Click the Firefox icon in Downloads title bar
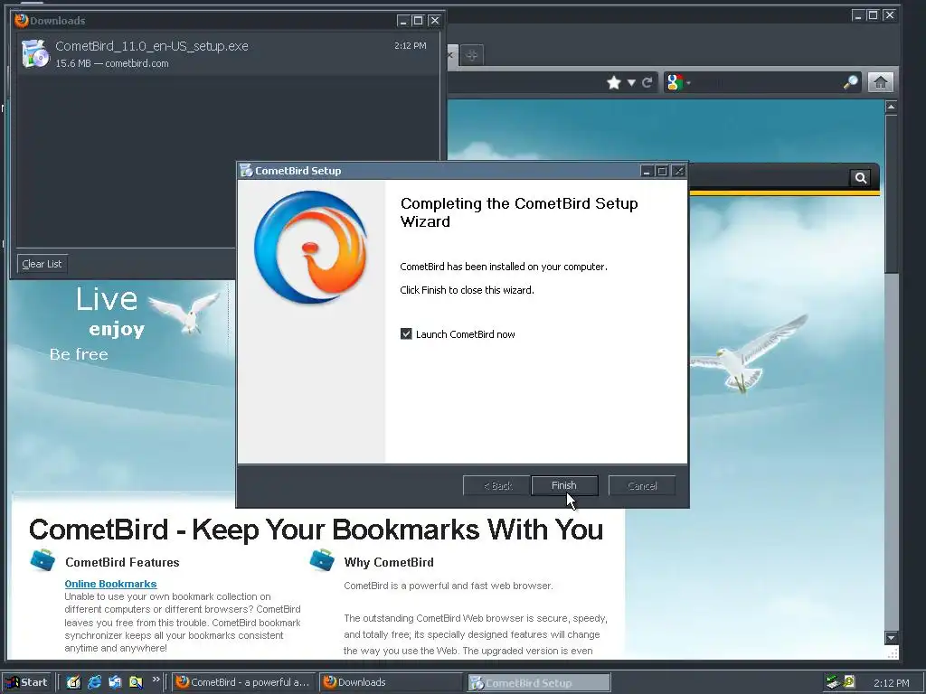Image resolution: width=926 pixels, height=694 pixels. point(22,20)
